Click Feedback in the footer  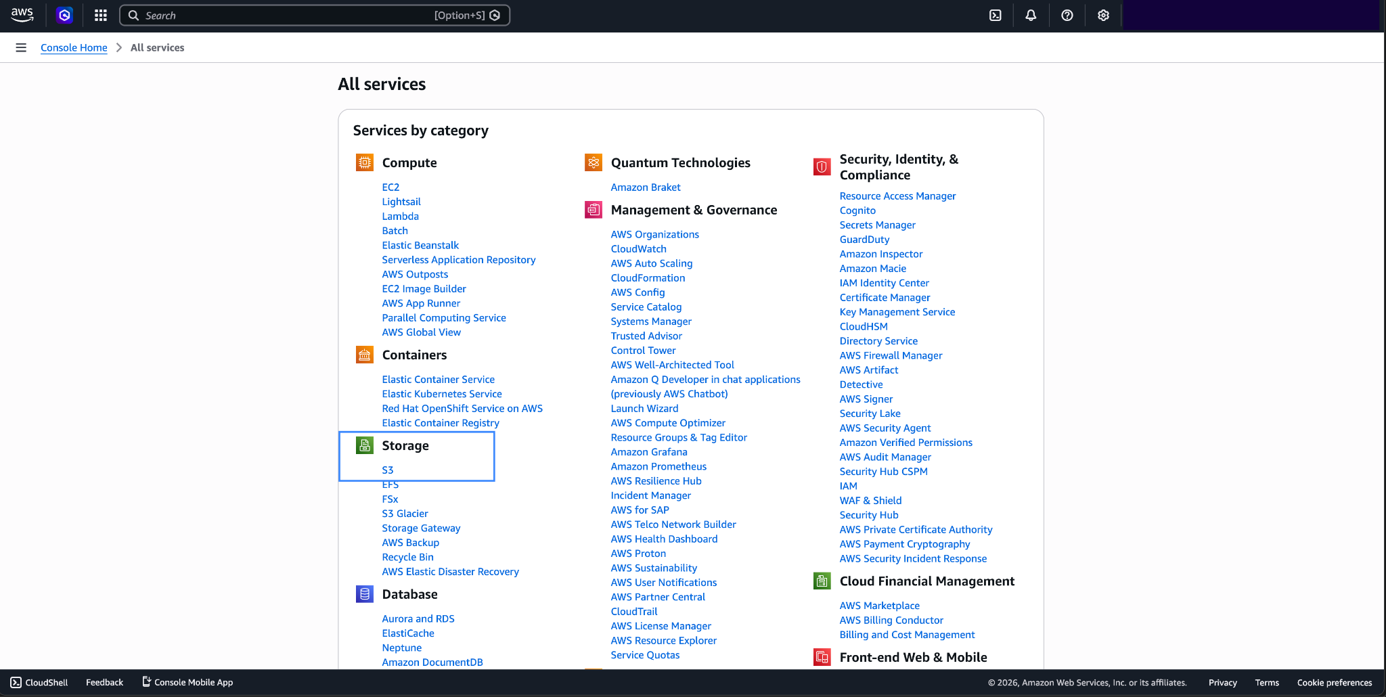click(x=104, y=682)
